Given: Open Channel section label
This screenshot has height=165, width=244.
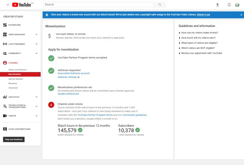Looking at the screenshot, I should [x=13, y=63].
